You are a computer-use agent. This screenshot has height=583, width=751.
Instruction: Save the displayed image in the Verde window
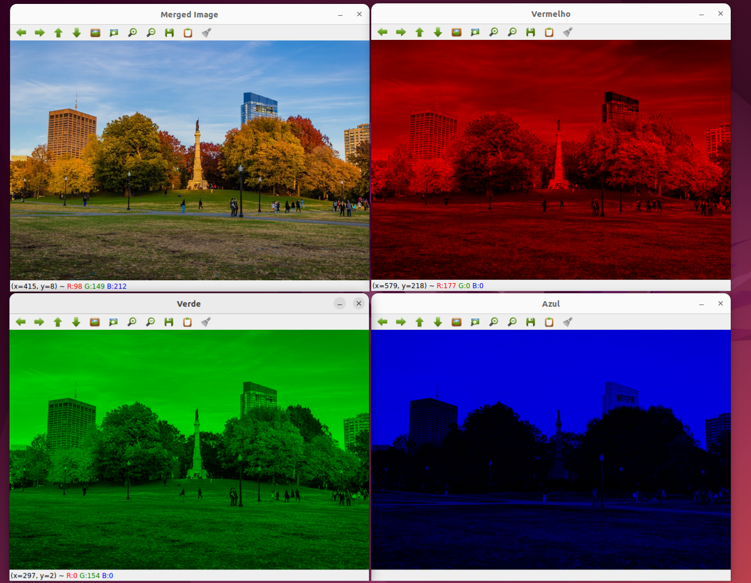pos(169,322)
